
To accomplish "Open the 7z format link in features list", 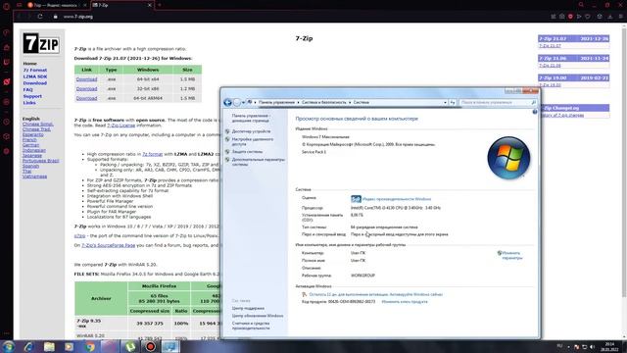I will coord(153,154).
